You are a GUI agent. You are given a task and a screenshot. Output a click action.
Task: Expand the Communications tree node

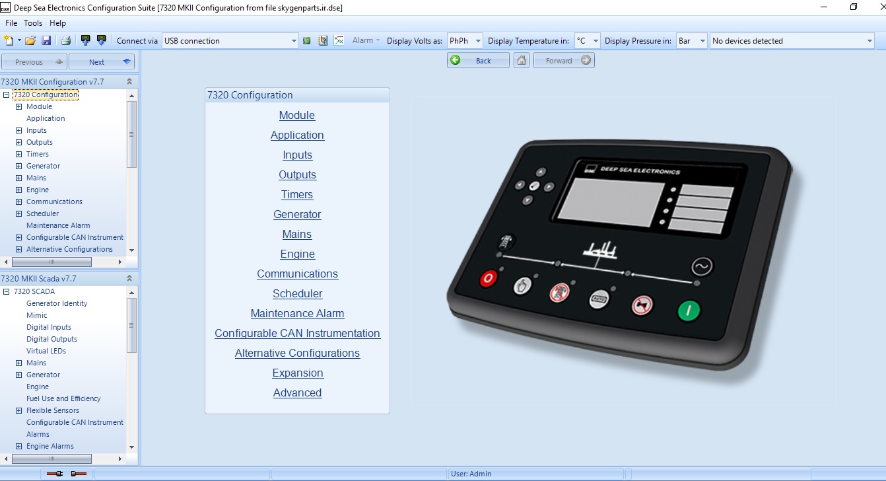[x=19, y=202]
